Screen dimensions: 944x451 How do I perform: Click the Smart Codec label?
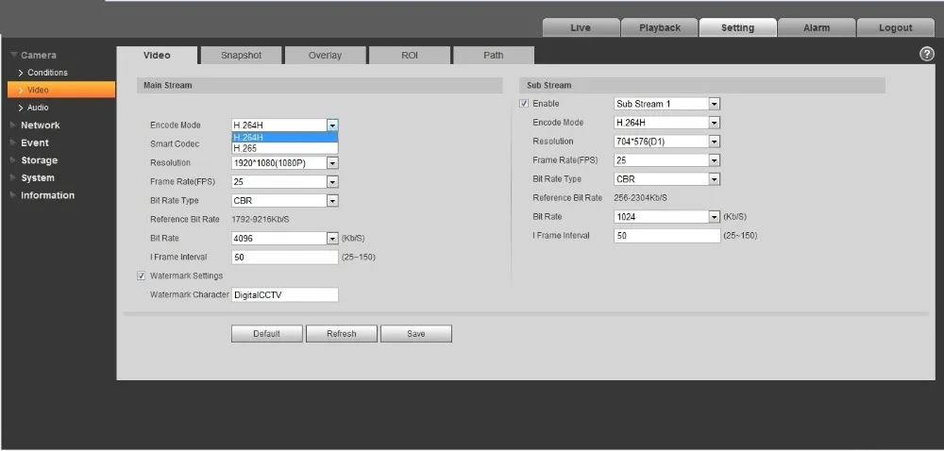point(175,144)
